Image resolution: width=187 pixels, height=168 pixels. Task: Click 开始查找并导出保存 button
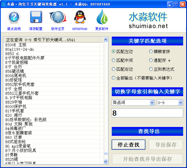[x=147, y=159]
